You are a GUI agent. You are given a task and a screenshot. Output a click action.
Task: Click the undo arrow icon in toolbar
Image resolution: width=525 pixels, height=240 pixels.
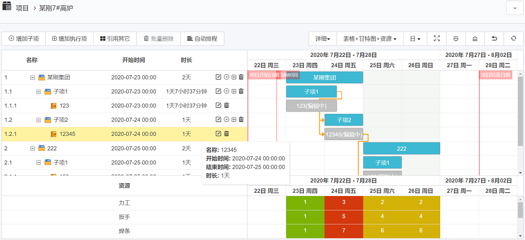(494, 39)
